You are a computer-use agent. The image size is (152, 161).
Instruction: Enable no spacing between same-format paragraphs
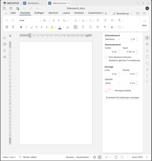tap(106, 57)
